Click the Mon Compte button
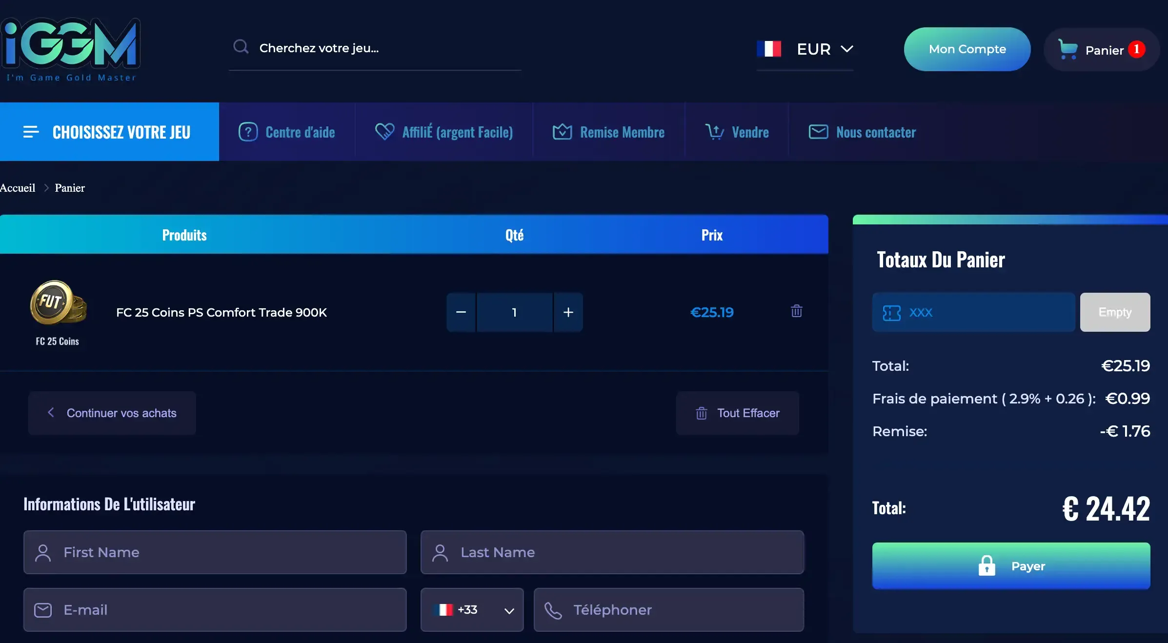 (967, 49)
